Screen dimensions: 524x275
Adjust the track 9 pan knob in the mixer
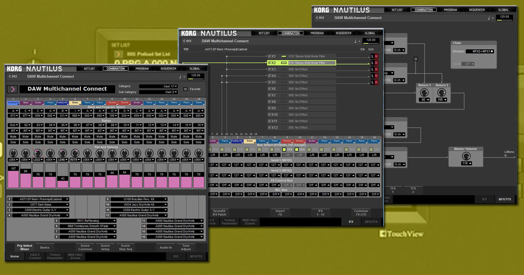[x=112, y=153]
